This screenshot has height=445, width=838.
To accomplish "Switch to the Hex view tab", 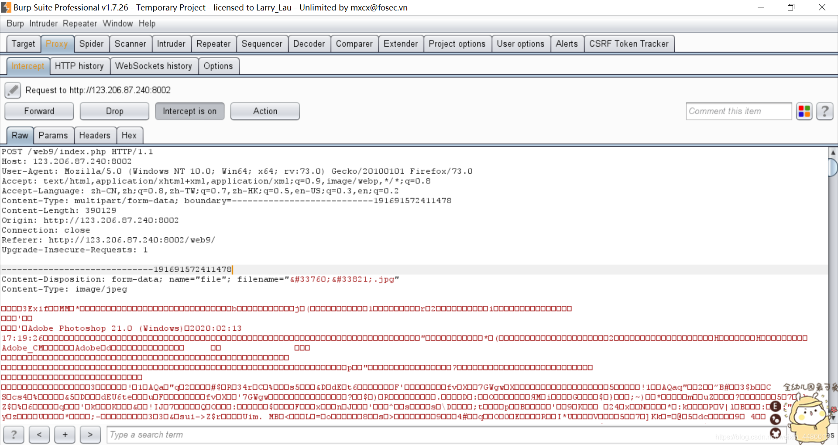I will (129, 135).
